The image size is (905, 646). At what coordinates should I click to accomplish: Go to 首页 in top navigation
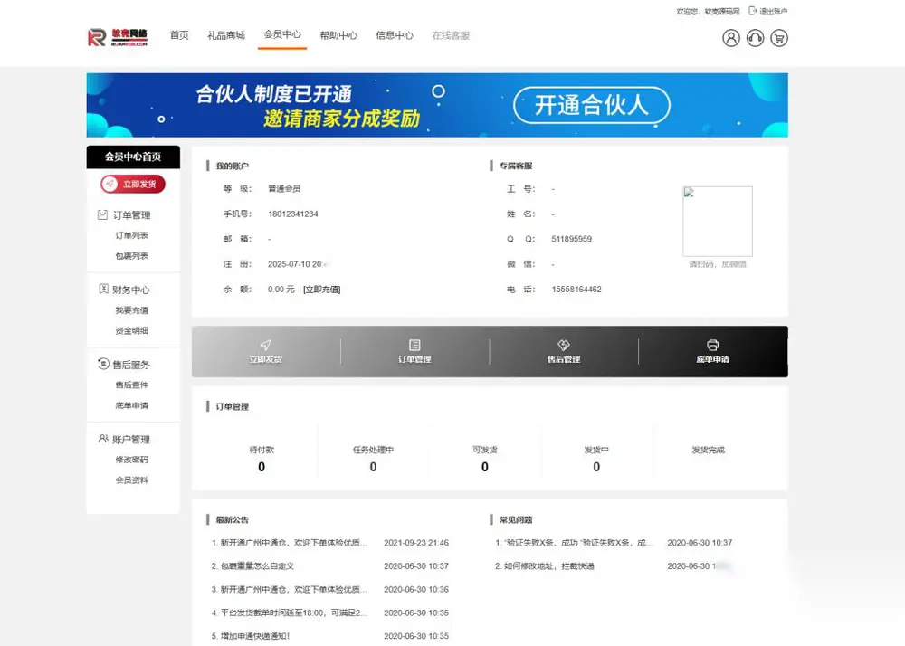coord(179,35)
